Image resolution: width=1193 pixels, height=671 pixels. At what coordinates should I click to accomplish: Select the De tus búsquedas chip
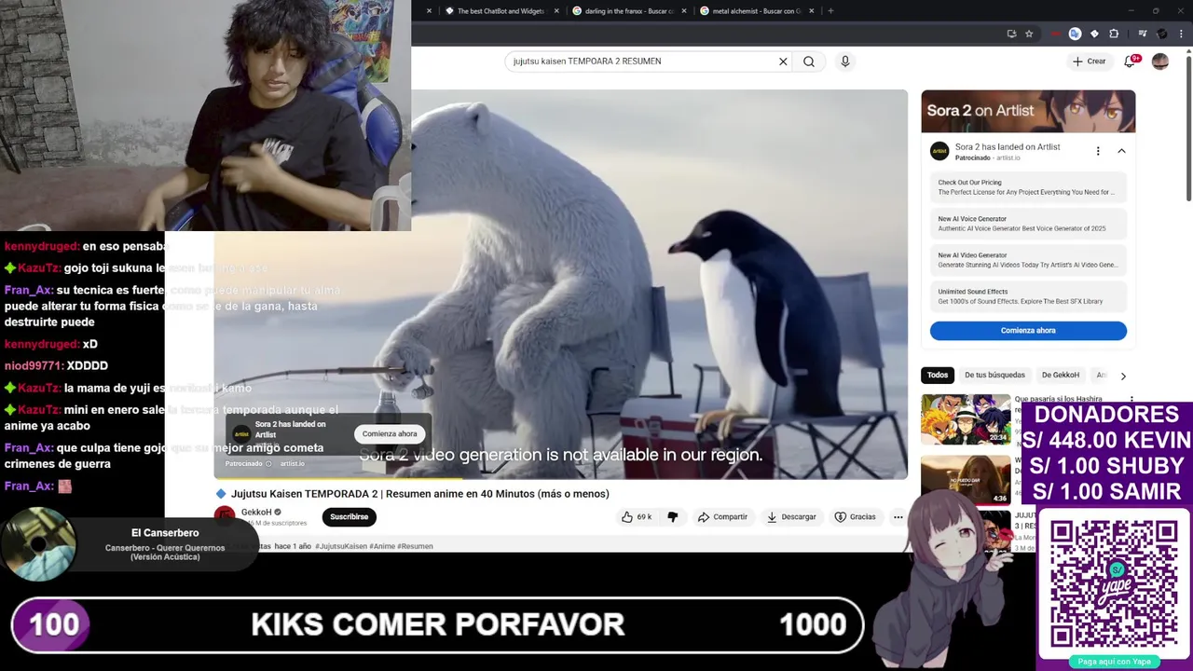point(994,376)
